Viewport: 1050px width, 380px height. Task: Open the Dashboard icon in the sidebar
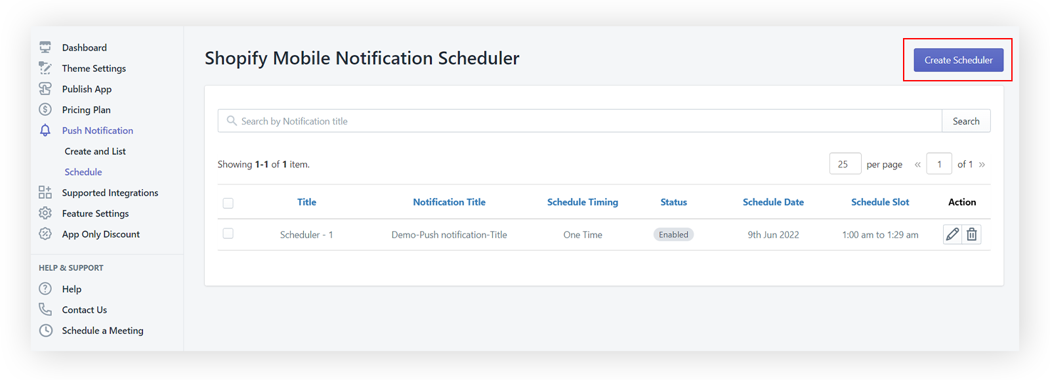tap(45, 47)
